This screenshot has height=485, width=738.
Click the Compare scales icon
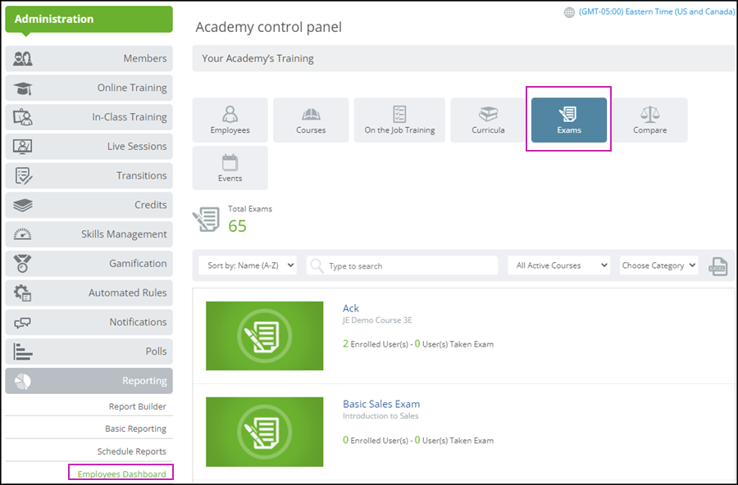tap(650, 114)
